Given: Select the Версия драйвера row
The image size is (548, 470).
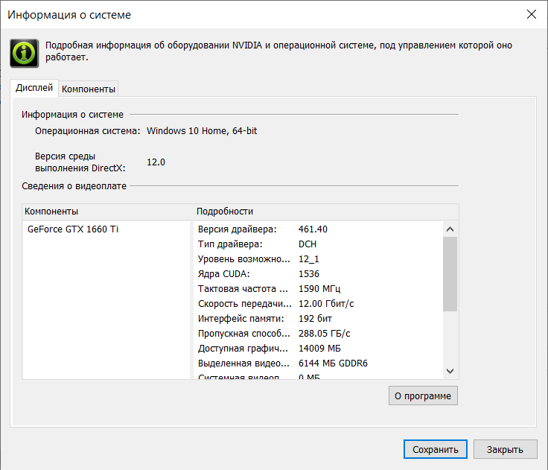Looking at the screenshot, I should click(318, 229).
